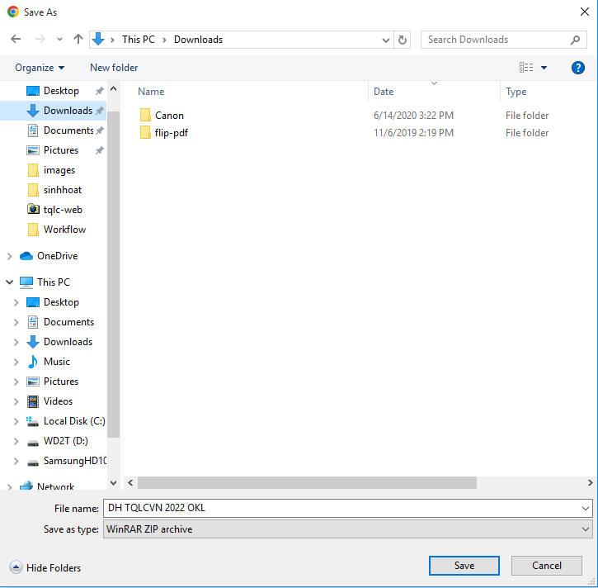Sort files by Date column header
The width and height of the screenshot is (598, 588).
384,92
